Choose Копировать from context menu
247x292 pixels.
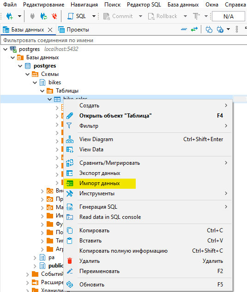coord(148,230)
